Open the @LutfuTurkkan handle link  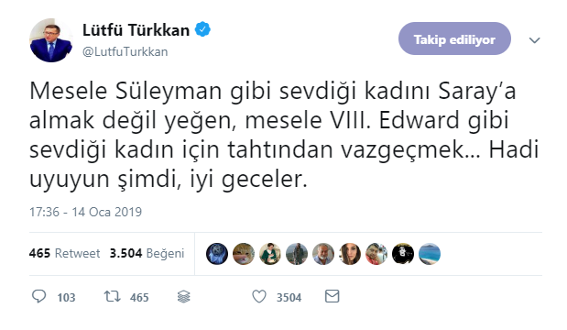125,51
